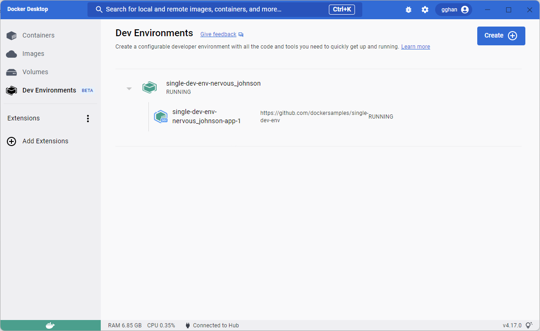Collapse the single-dev-env-nervous_johnson environment row

129,89
